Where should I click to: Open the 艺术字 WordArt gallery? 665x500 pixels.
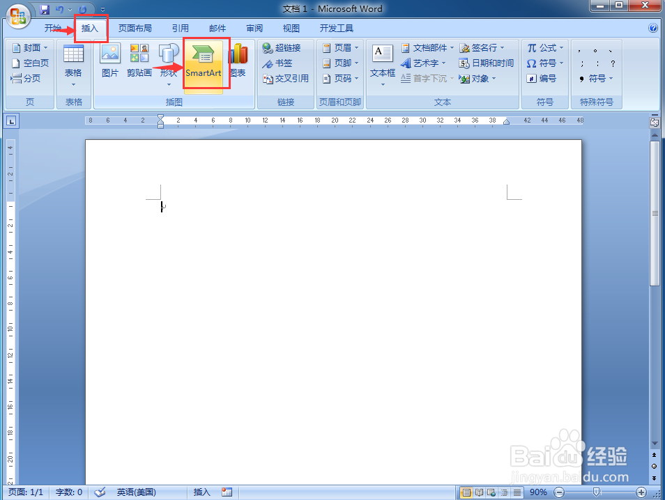click(423, 63)
